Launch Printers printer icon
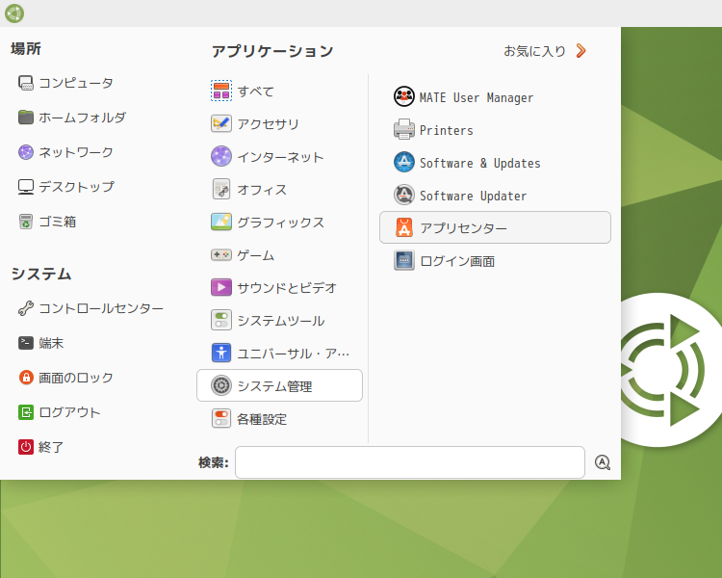This screenshot has width=722, height=578. click(403, 129)
